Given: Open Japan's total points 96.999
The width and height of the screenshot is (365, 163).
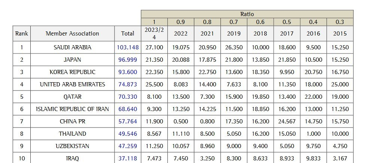Looking at the screenshot, I should [128, 60].
